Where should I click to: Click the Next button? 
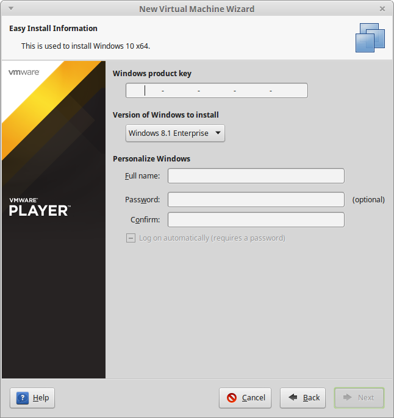pos(359,398)
